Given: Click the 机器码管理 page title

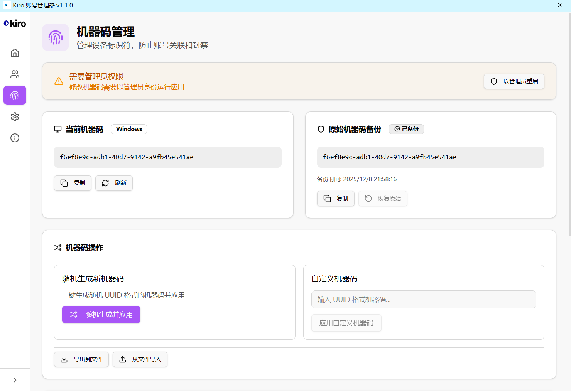Looking at the screenshot, I should [x=106, y=32].
